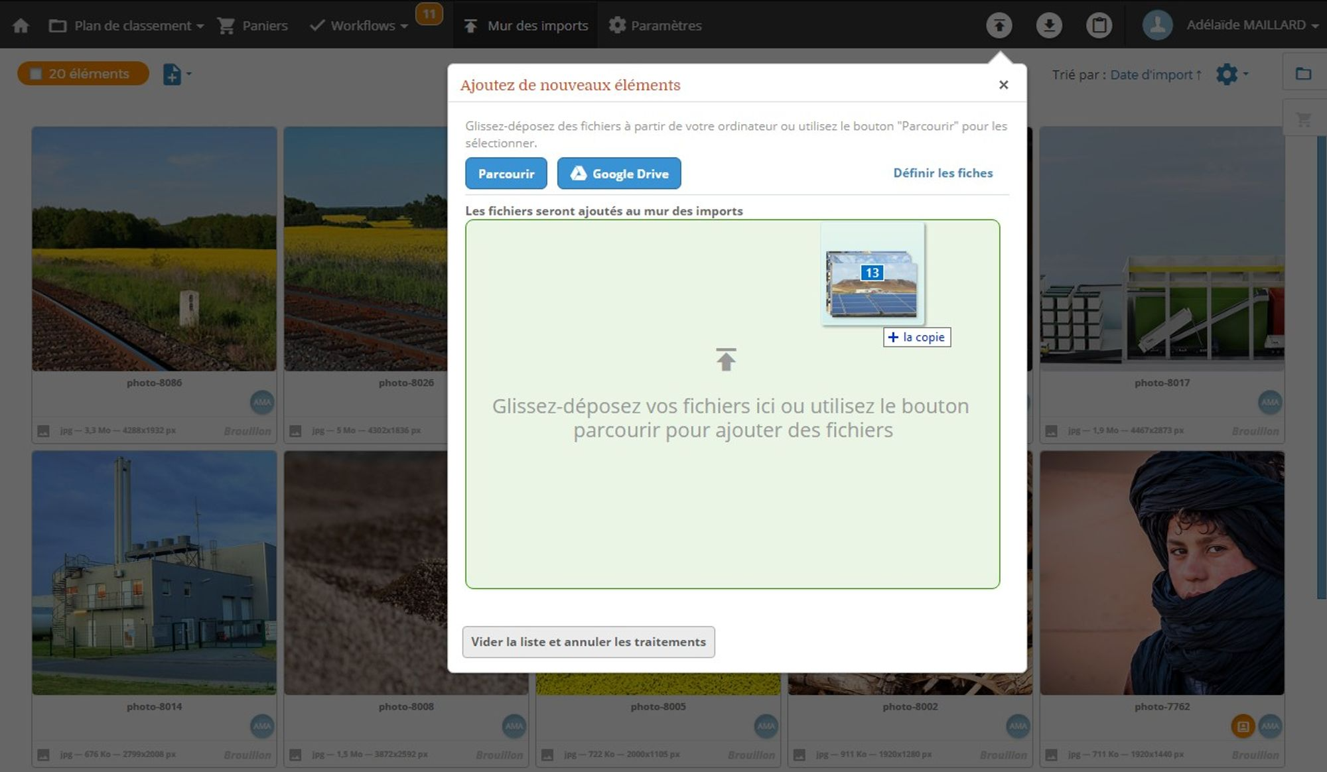Click image type icon of photo-8008
The image size is (1327, 772).
pos(296,755)
